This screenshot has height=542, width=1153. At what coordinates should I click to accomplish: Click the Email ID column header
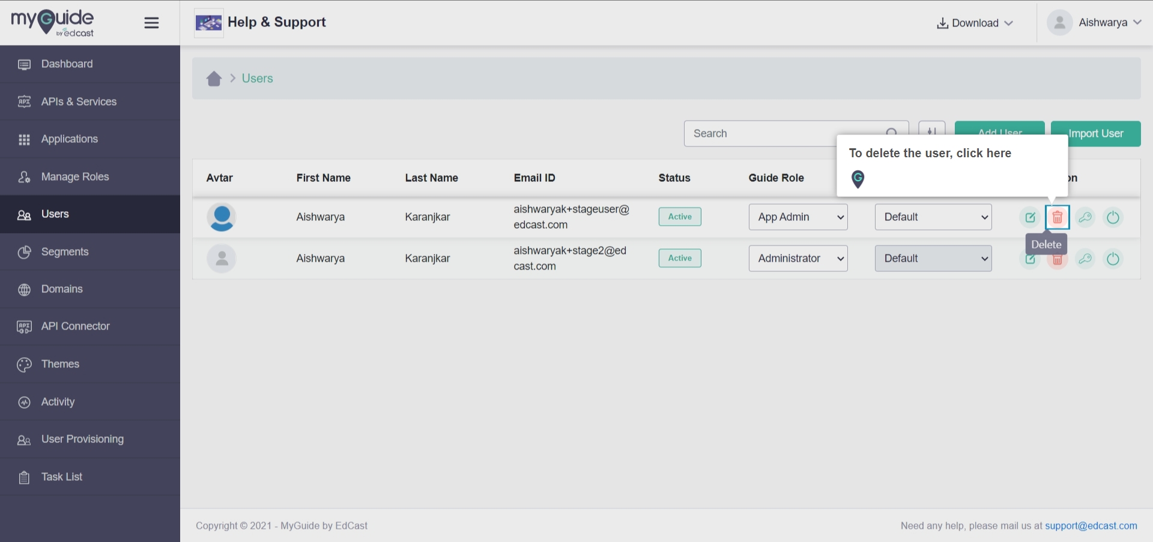[534, 178]
